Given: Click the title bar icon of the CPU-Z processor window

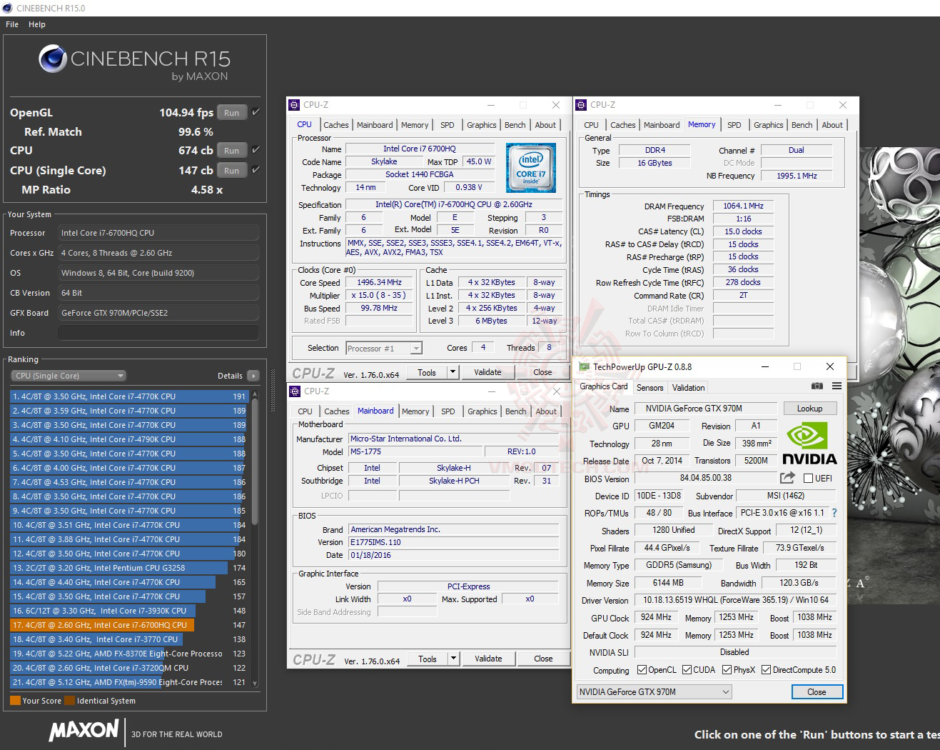Looking at the screenshot, I should tap(294, 105).
